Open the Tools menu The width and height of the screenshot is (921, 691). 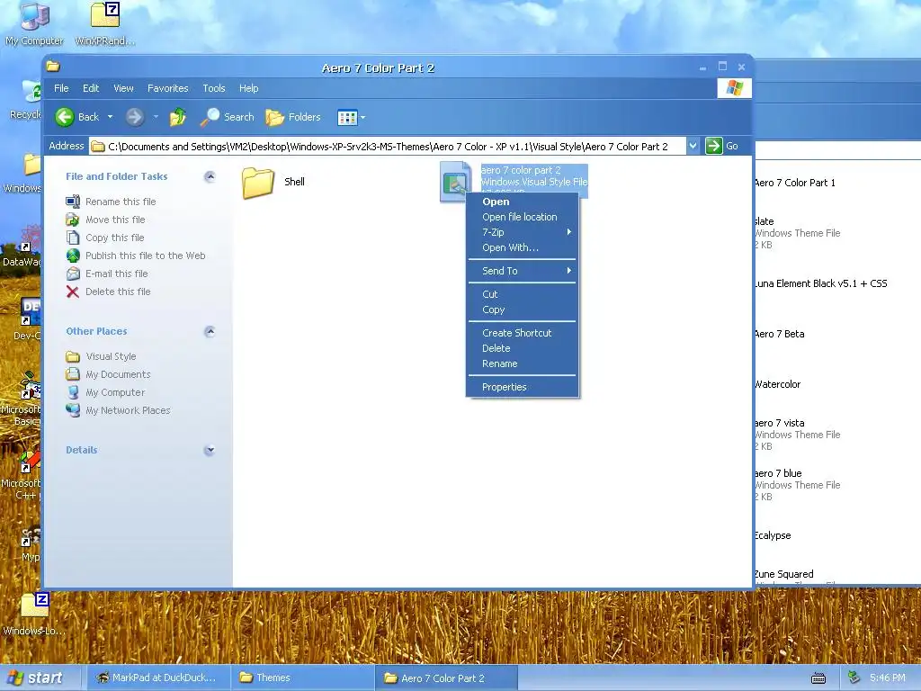click(214, 88)
